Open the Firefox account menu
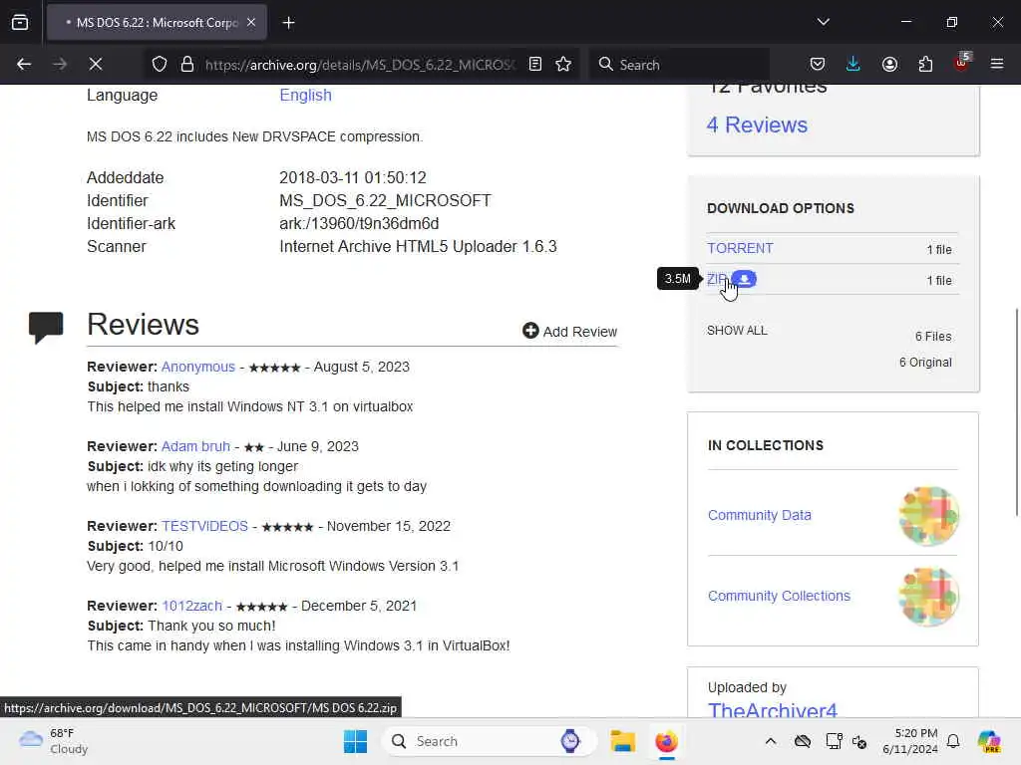The height and width of the screenshot is (765, 1021). pyautogui.click(x=889, y=64)
